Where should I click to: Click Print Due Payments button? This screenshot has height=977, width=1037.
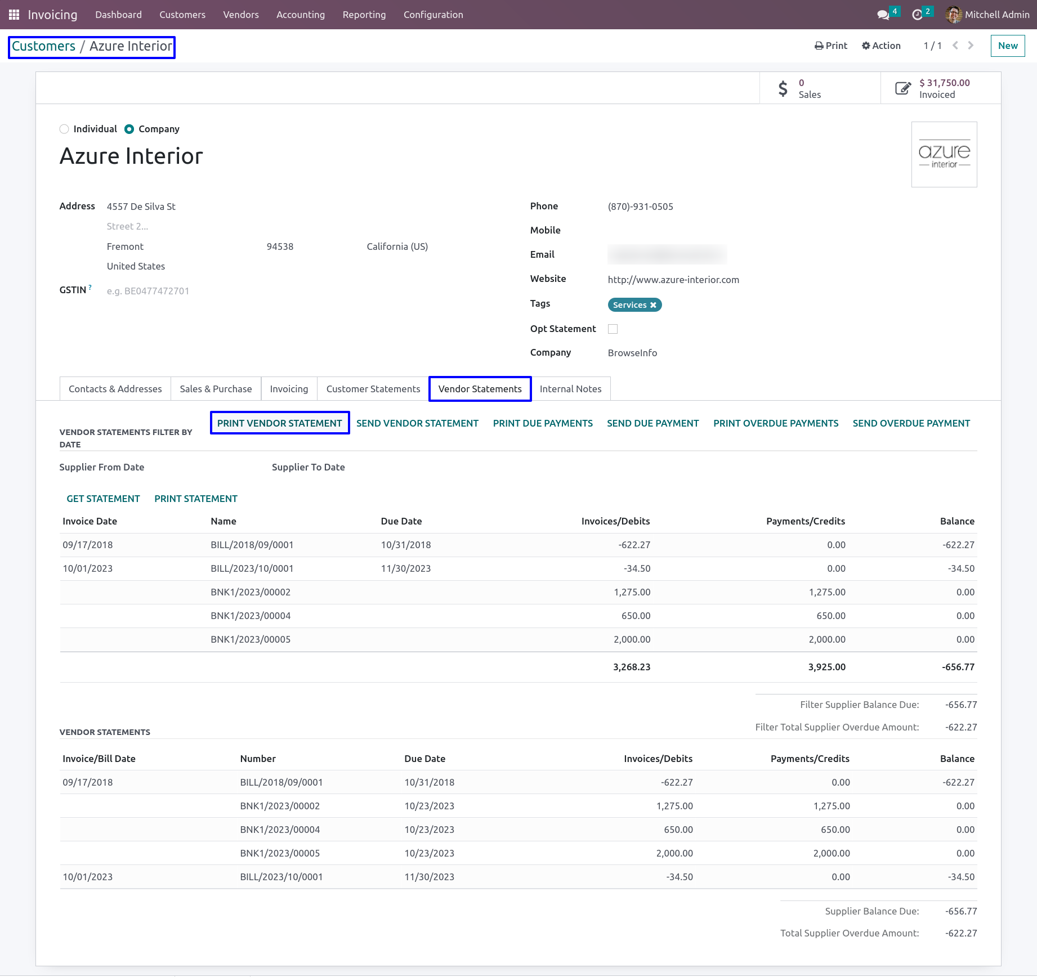click(x=543, y=423)
